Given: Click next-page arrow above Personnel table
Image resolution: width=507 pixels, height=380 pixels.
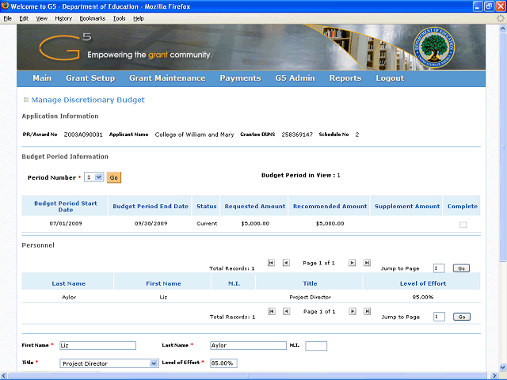Looking at the screenshot, I should 351,263.
